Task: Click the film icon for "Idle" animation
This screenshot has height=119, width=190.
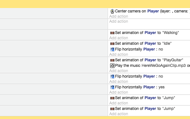Action: [x=112, y=44]
